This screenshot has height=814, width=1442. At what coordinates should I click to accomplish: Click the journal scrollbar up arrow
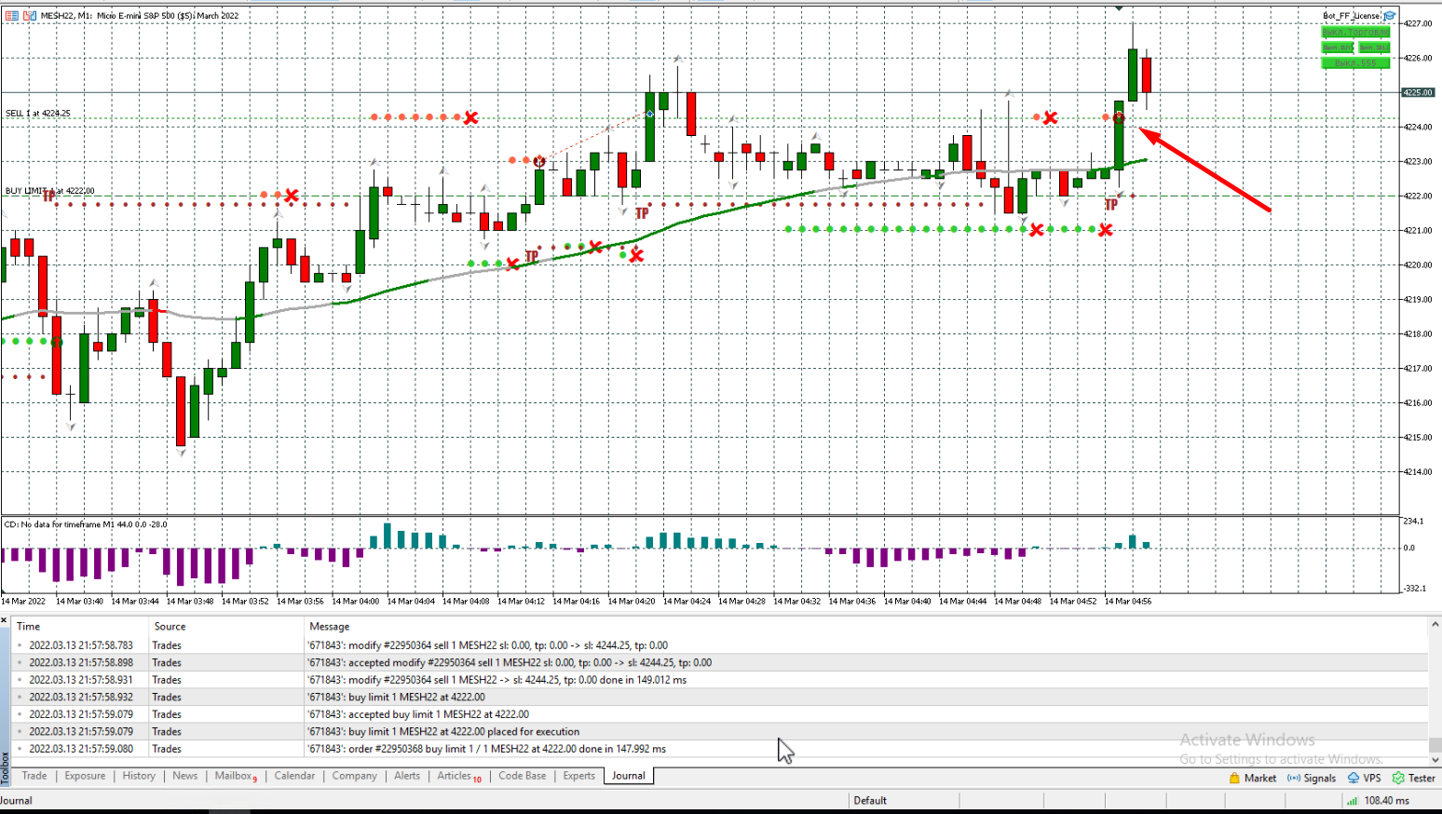click(1435, 624)
